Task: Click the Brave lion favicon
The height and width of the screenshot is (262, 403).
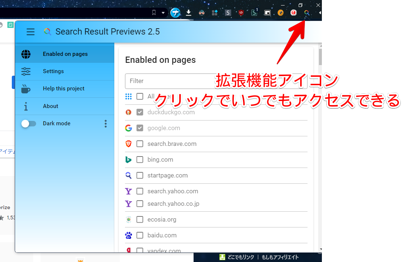Action: (129, 144)
